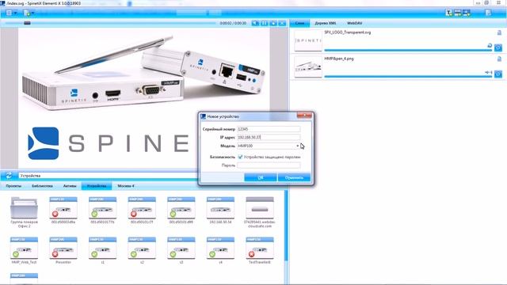The height and width of the screenshot is (285, 507).
Task: Select the device named s4
Action: [x=220, y=250]
